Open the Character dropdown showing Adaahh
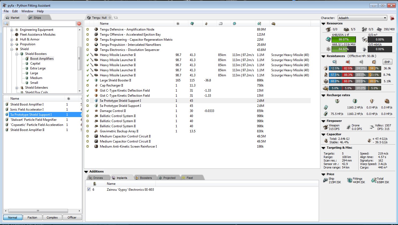This screenshot has height=225, width=398. pyautogui.click(x=363, y=18)
